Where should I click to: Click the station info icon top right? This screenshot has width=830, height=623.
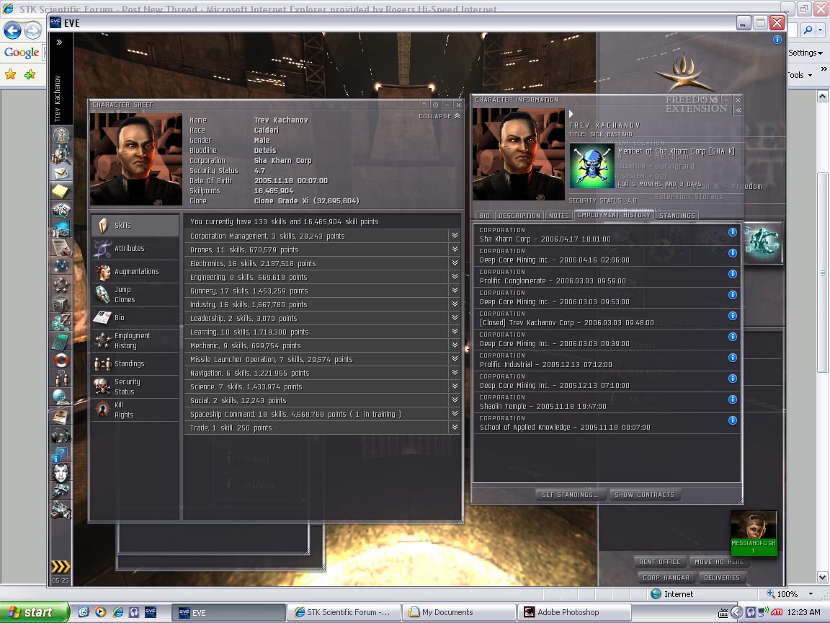tap(777, 40)
